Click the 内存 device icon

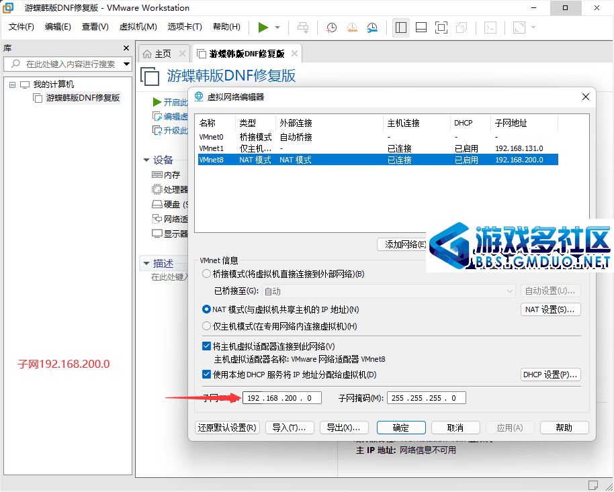[x=157, y=175]
